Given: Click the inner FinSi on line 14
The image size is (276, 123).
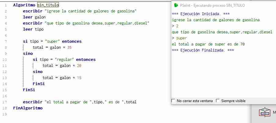Looking at the screenshot, I should (39, 84).
